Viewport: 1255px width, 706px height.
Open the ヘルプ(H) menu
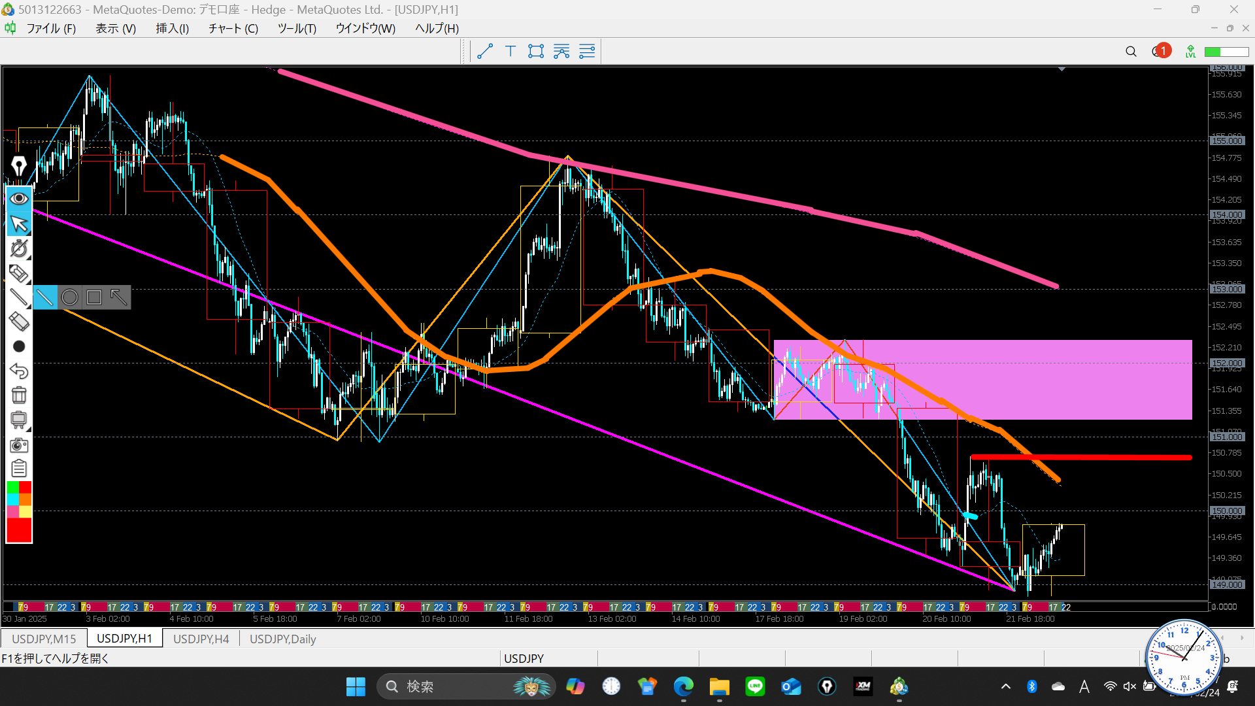coord(437,29)
